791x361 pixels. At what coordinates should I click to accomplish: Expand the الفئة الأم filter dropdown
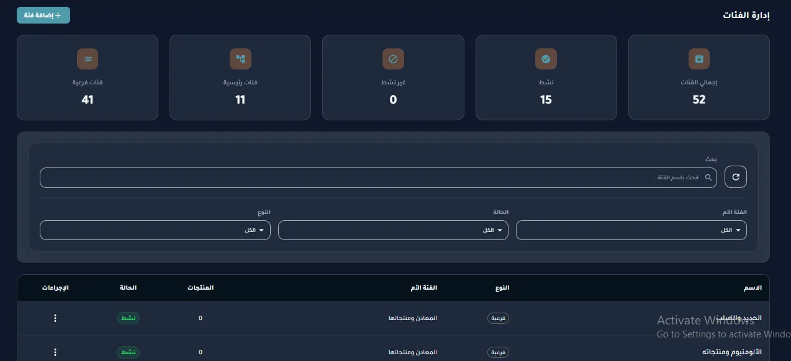pyautogui.click(x=631, y=230)
